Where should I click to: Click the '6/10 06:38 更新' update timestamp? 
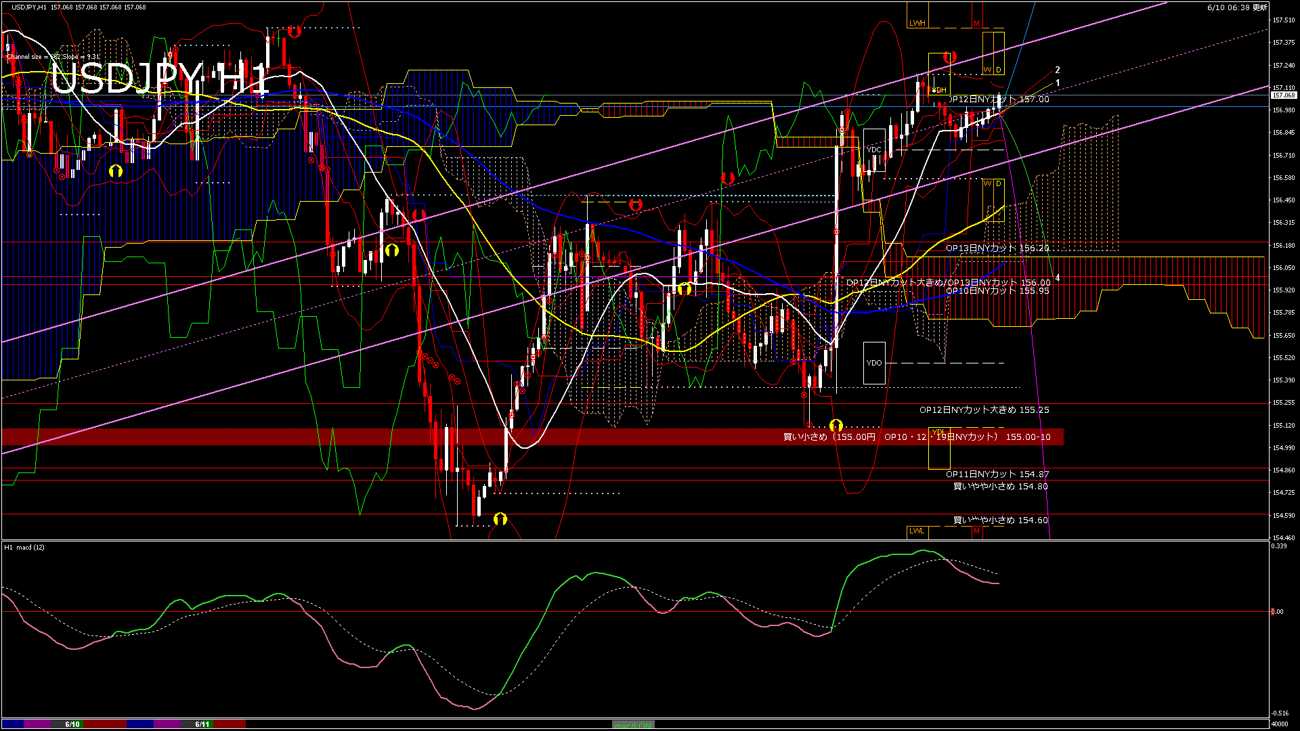[1237, 7]
